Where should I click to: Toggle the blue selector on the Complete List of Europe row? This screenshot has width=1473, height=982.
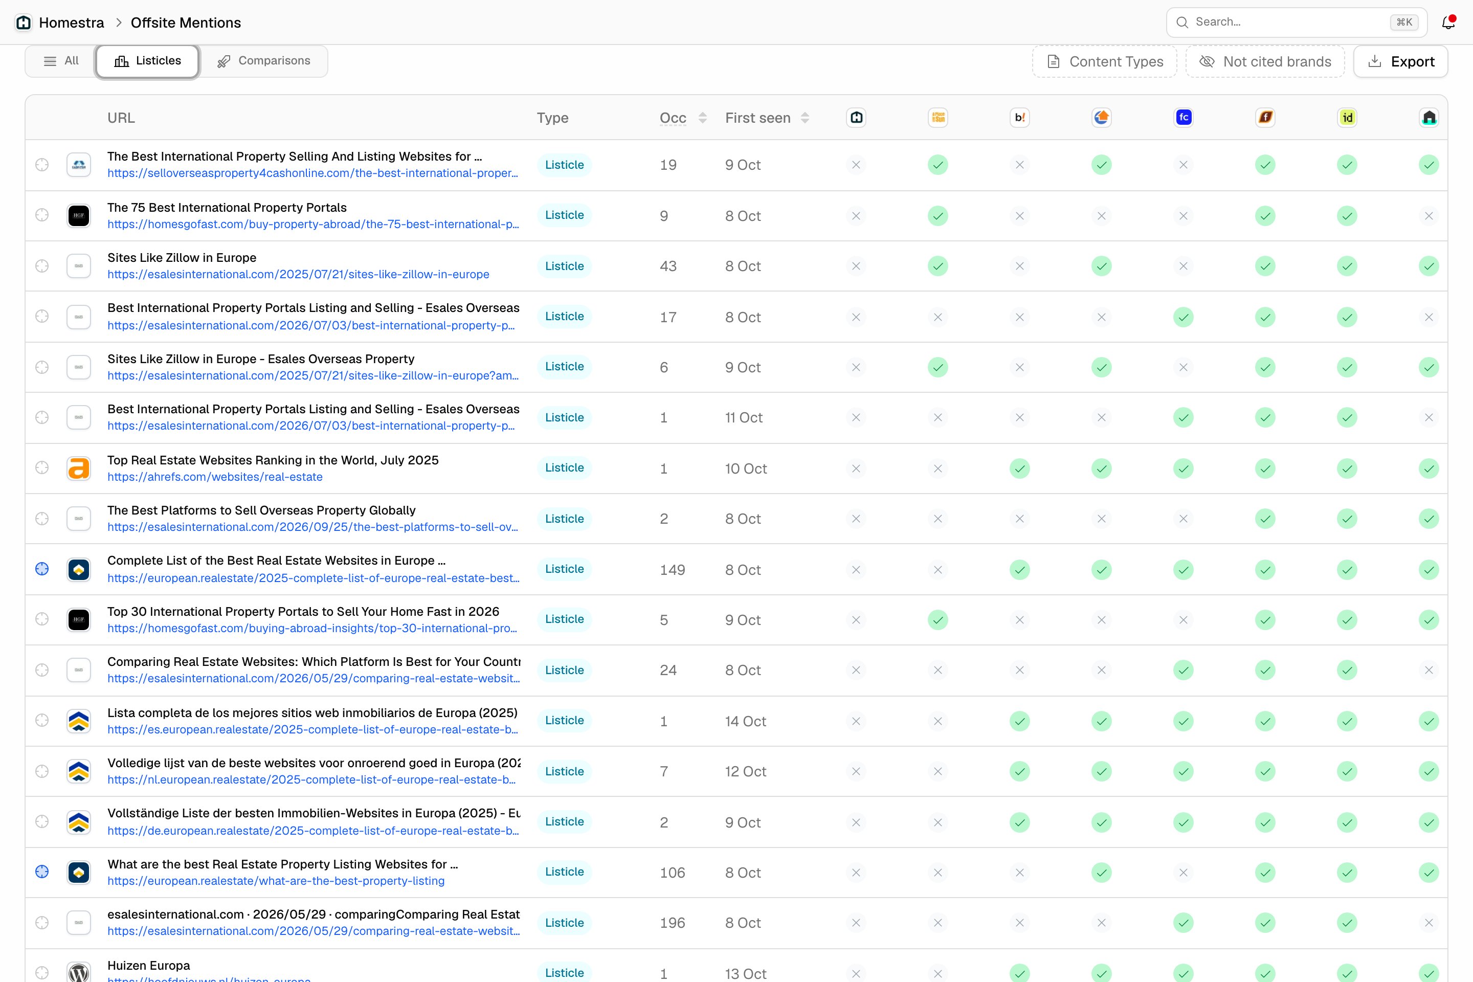pyautogui.click(x=42, y=569)
